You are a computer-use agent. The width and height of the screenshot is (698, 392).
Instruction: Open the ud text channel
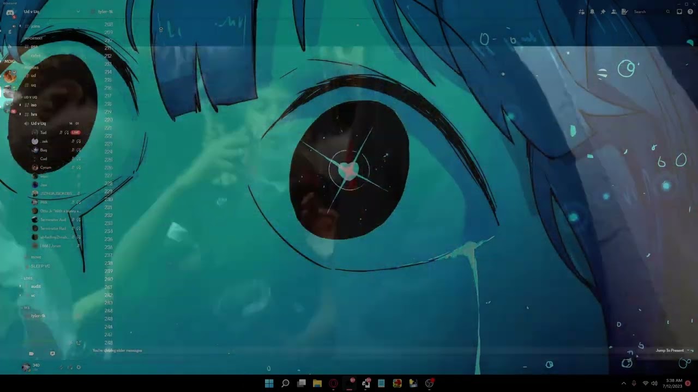pyautogui.click(x=33, y=76)
